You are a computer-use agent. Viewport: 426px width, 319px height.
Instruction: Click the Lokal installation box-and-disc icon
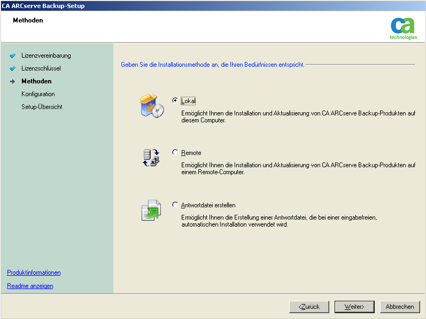[151, 105]
